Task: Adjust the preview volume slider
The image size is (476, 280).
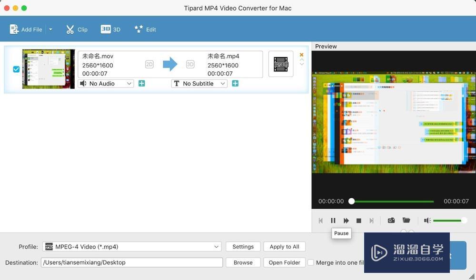Action: (x=450, y=221)
